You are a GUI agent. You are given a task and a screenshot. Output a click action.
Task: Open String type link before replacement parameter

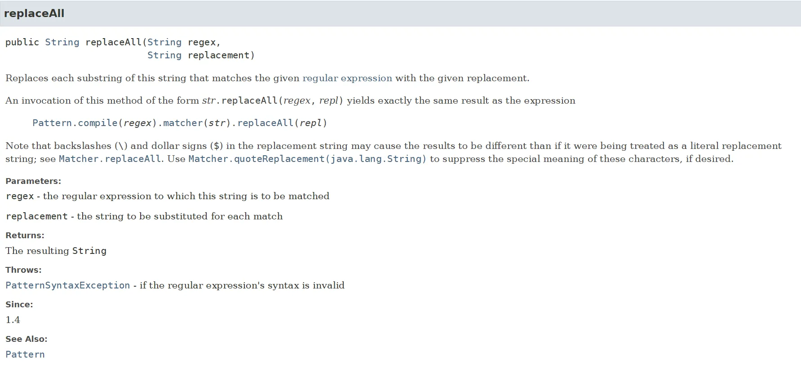tap(164, 55)
